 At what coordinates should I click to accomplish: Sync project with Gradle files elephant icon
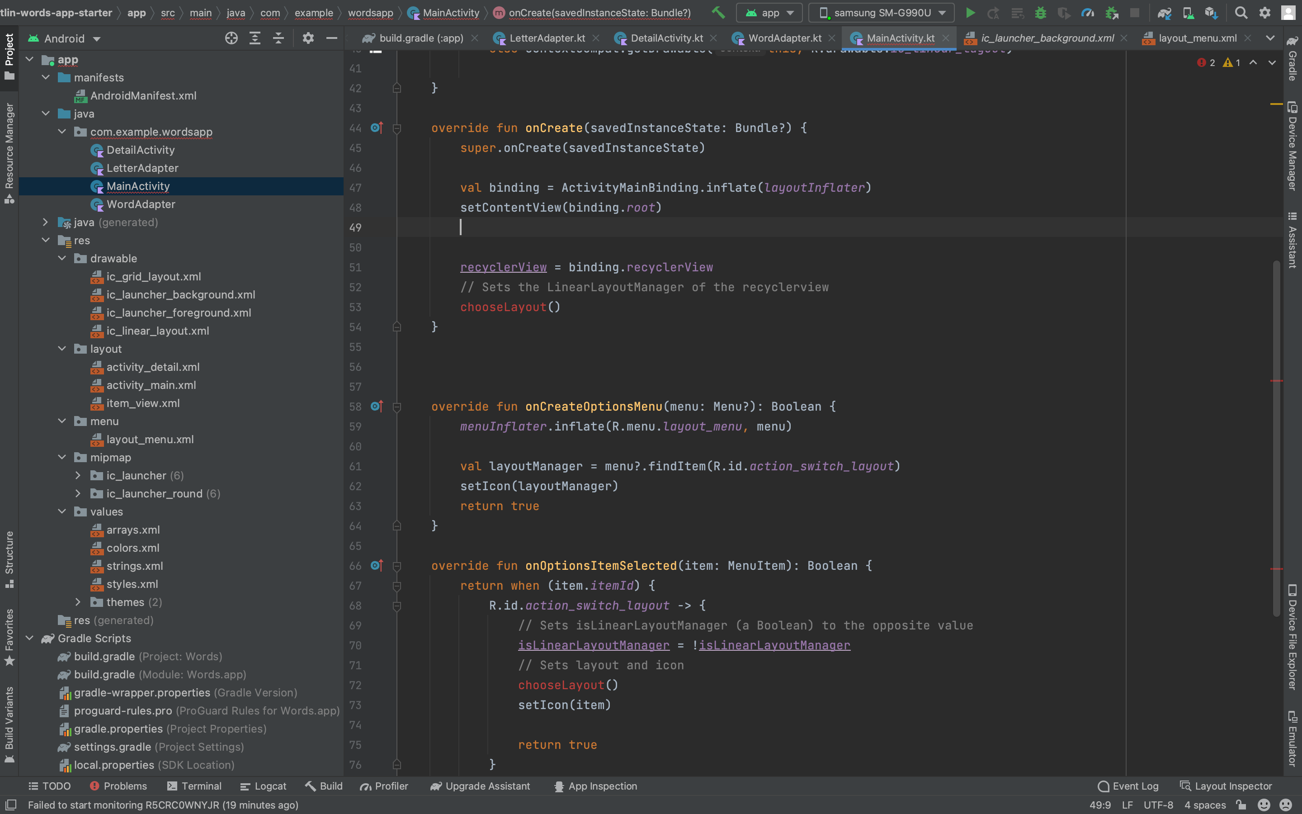pyautogui.click(x=1164, y=12)
